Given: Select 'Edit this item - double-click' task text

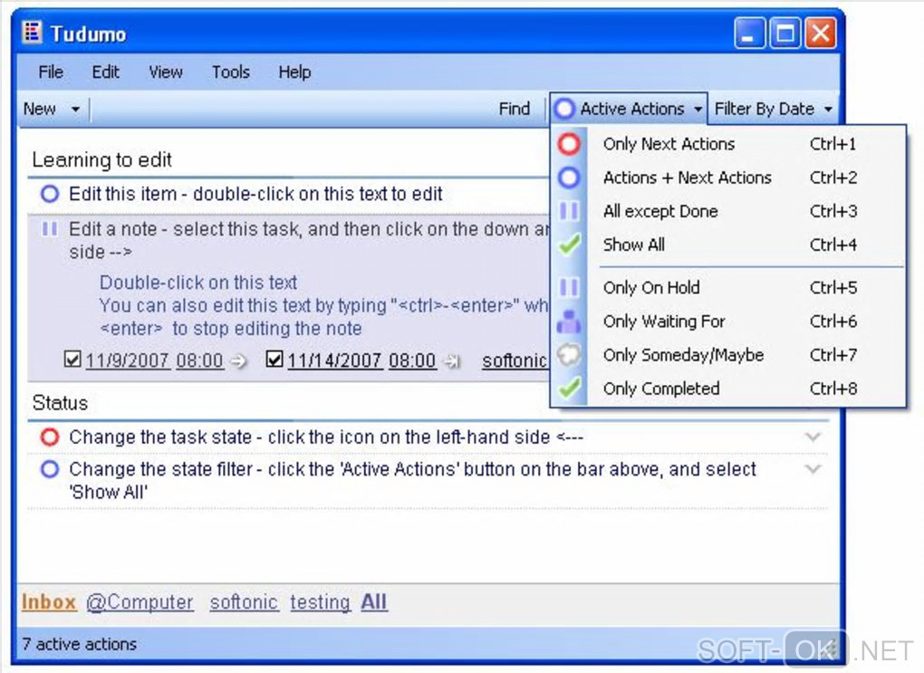Looking at the screenshot, I should [255, 194].
